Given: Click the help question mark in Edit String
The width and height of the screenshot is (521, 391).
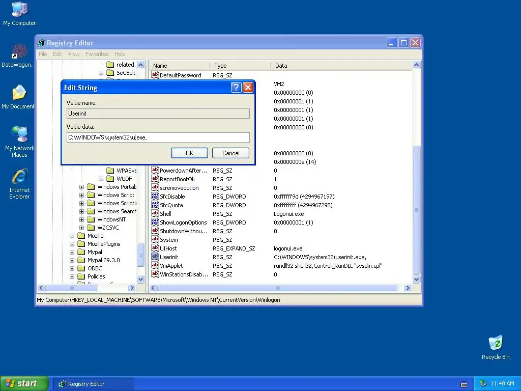Looking at the screenshot, I should (236, 88).
